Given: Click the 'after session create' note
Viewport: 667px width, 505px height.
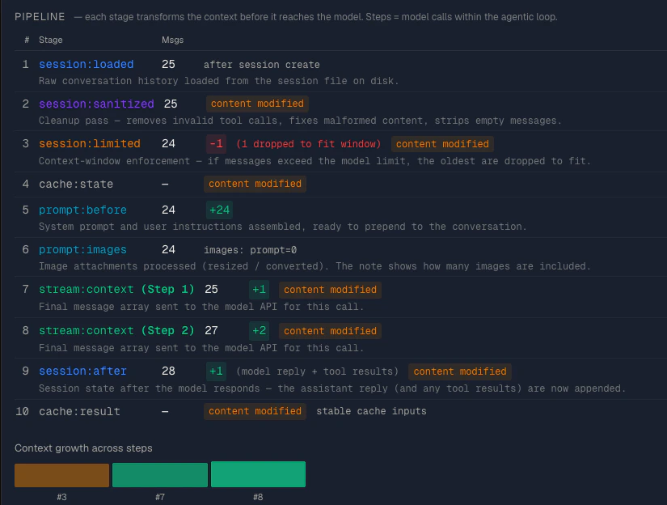Looking at the screenshot, I should point(262,65).
